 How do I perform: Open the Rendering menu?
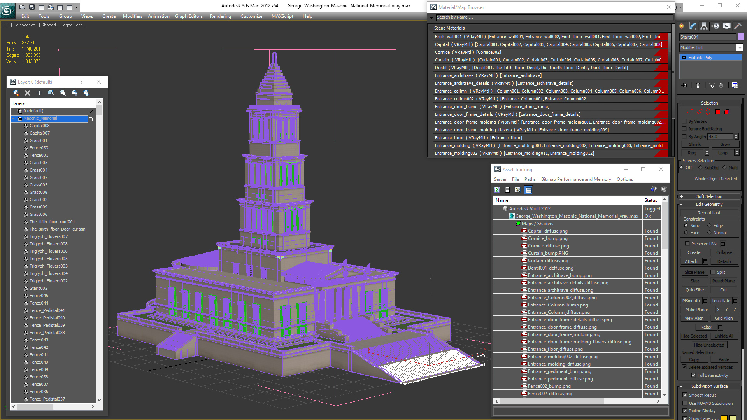220,16
